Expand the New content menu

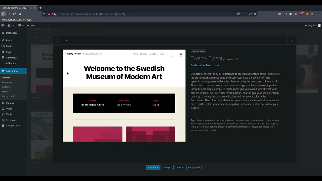(31, 25)
